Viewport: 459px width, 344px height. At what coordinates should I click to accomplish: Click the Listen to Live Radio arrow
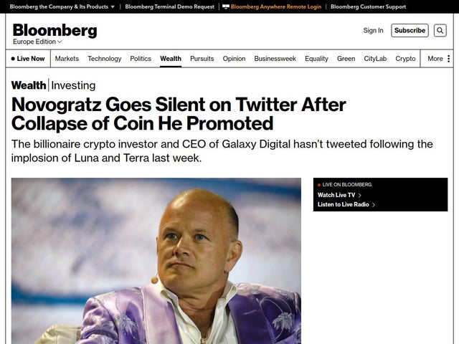point(374,205)
